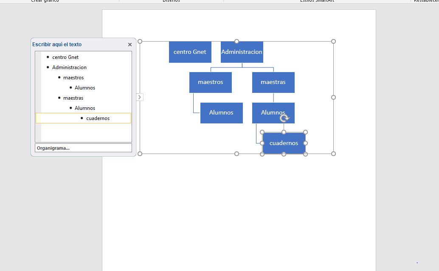The height and width of the screenshot is (271, 439).
Task: Select 'Alumnos' bullet under maestras in pane
Action: 85,108
